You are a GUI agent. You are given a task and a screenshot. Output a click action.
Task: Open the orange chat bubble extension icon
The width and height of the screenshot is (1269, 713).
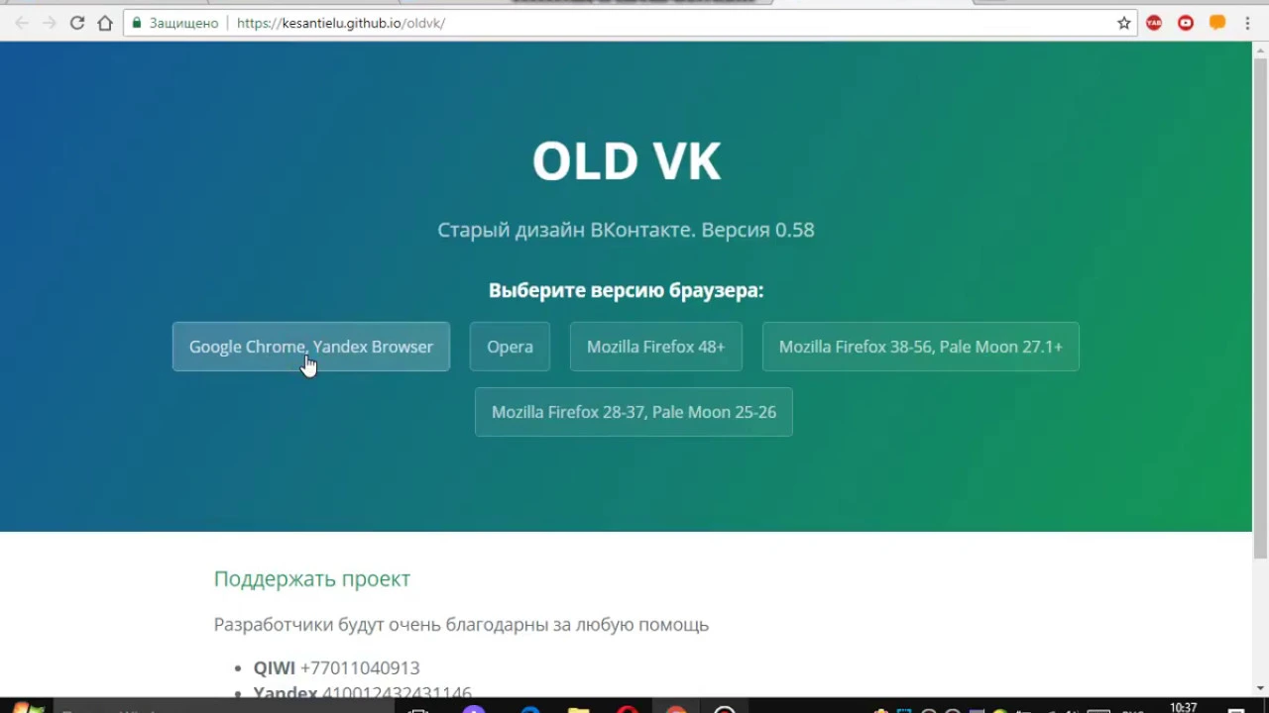(x=1217, y=23)
